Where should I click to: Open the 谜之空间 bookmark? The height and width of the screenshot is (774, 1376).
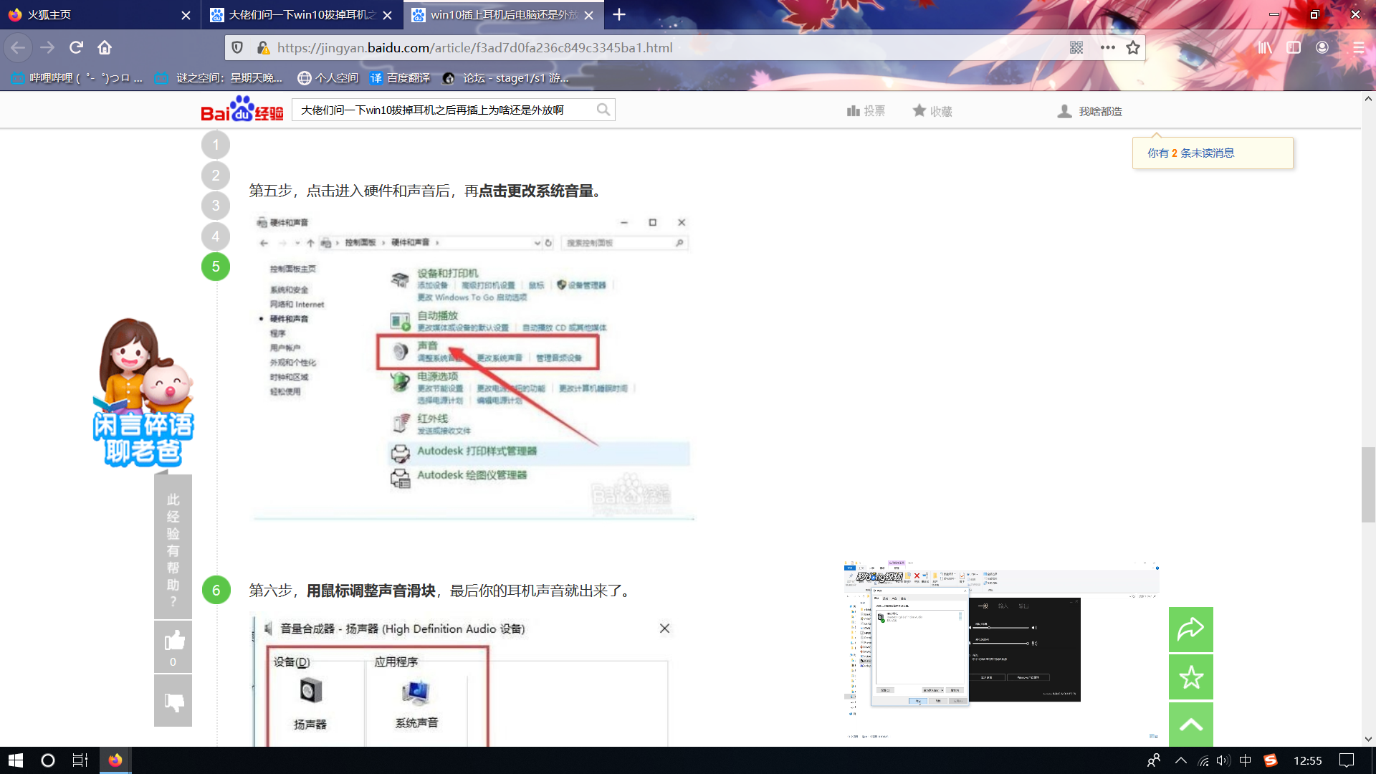coord(219,78)
